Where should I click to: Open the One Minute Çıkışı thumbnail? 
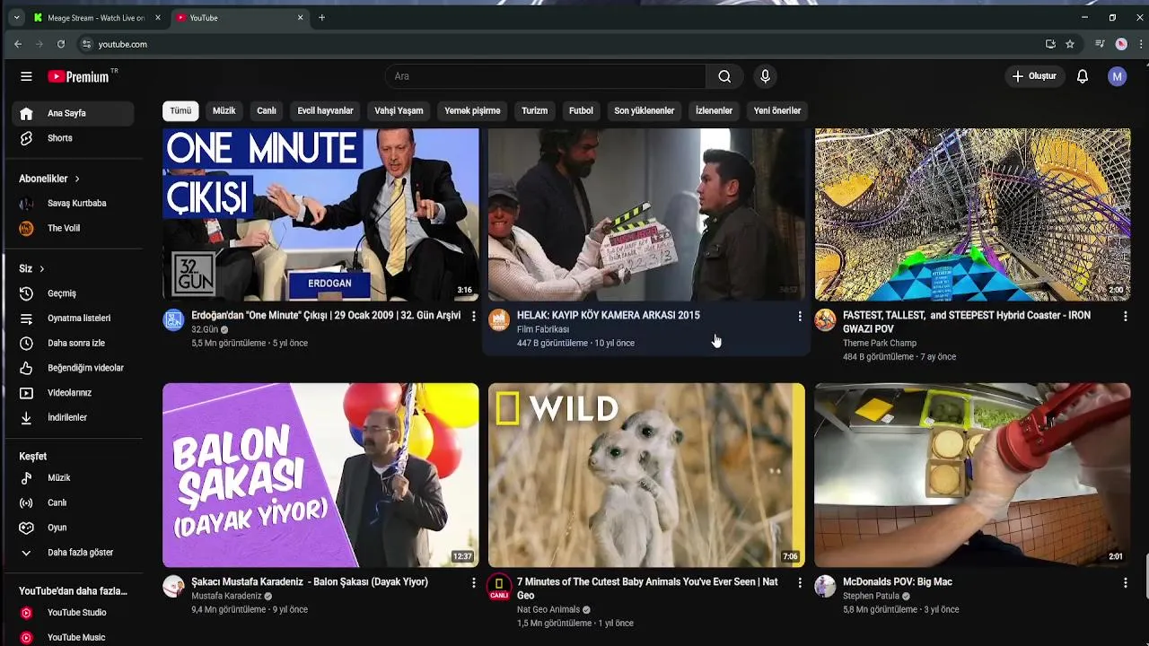pos(320,214)
